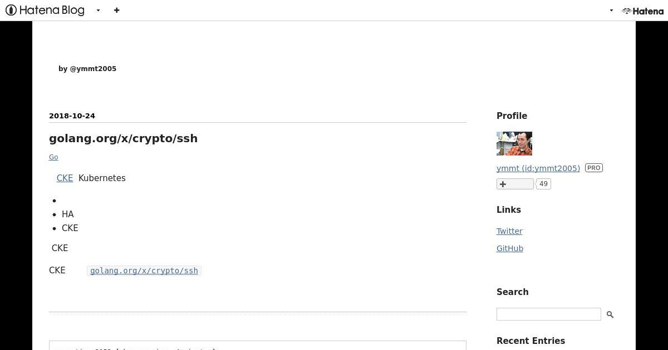This screenshot has height=350, width=668.
Task: Open ymmt (id:ymmt2005) profile link
Action: tap(538, 168)
